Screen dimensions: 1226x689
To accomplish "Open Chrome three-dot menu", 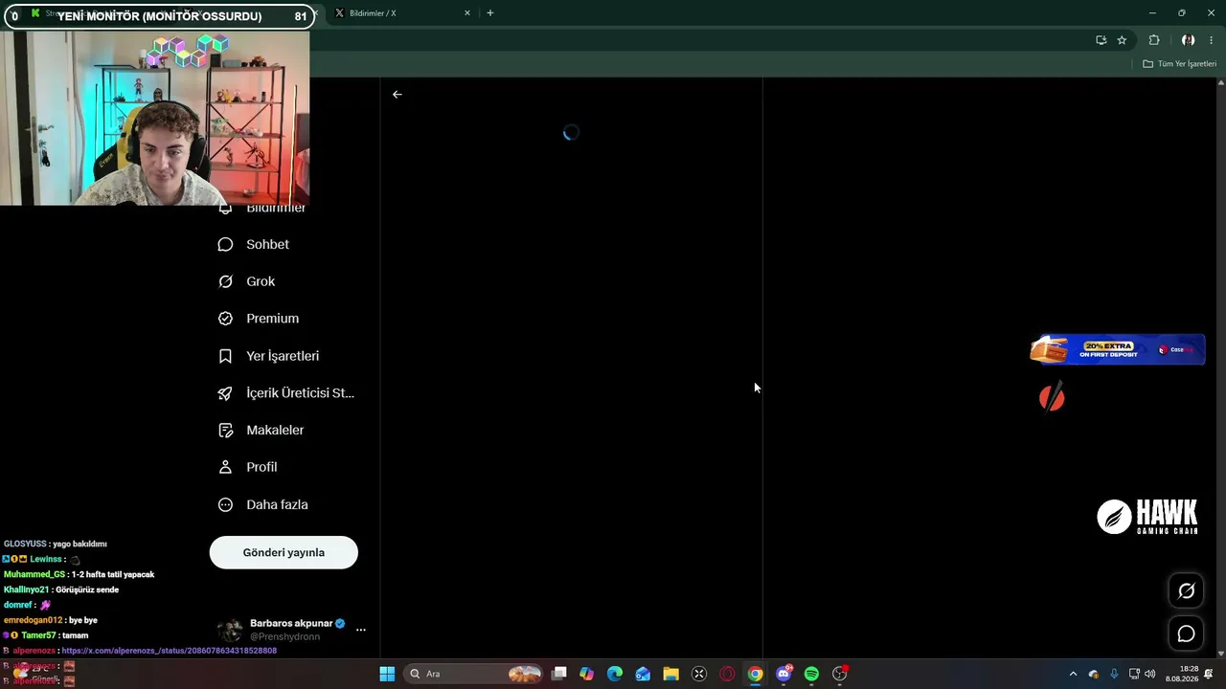I will coord(1211,40).
